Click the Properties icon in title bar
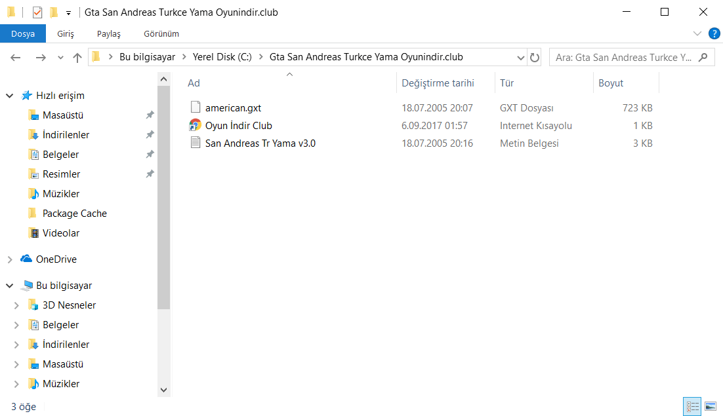723x416 pixels. (x=37, y=12)
